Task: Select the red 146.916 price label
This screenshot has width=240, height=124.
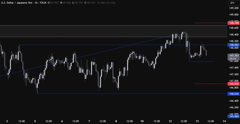Action: click(233, 84)
